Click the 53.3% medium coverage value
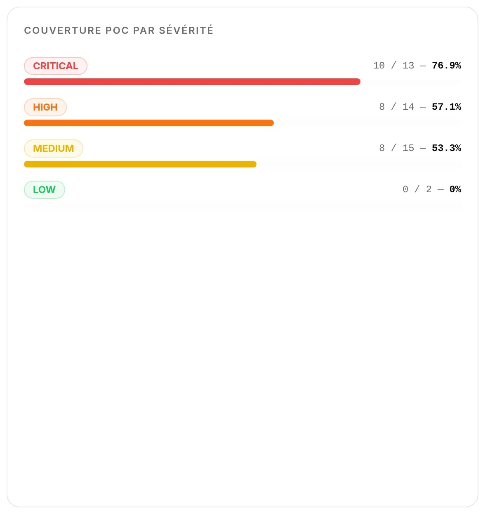Viewport: 485px width, 514px height. (x=447, y=148)
